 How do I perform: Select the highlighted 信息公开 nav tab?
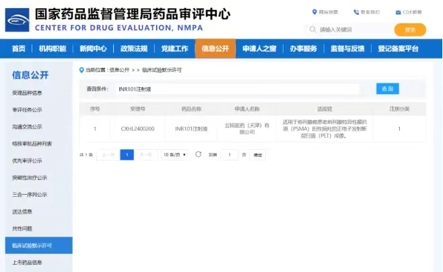click(x=215, y=48)
